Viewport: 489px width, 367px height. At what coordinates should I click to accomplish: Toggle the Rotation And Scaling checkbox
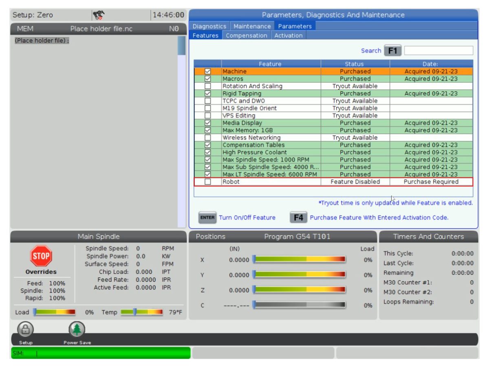click(x=208, y=86)
